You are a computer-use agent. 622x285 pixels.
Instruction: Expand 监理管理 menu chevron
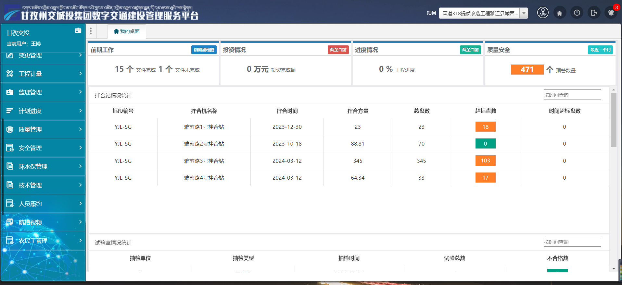(x=80, y=92)
